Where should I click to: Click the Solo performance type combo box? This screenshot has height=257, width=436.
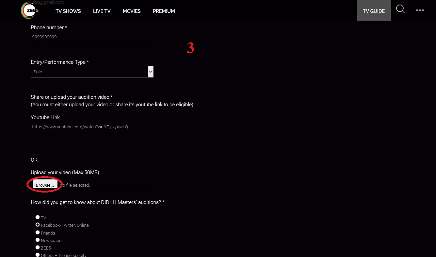tap(88, 72)
